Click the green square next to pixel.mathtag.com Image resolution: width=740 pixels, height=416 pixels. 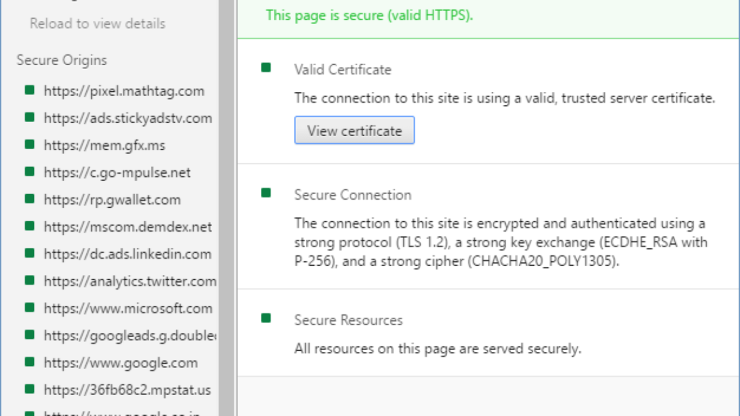click(29, 90)
